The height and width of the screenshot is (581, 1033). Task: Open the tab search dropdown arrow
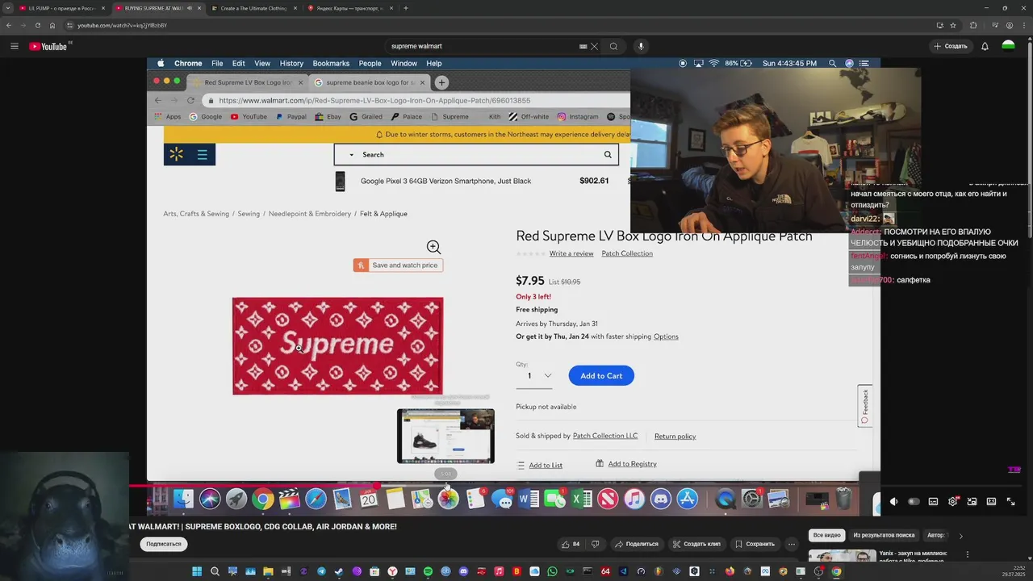pyautogui.click(x=7, y=8)
